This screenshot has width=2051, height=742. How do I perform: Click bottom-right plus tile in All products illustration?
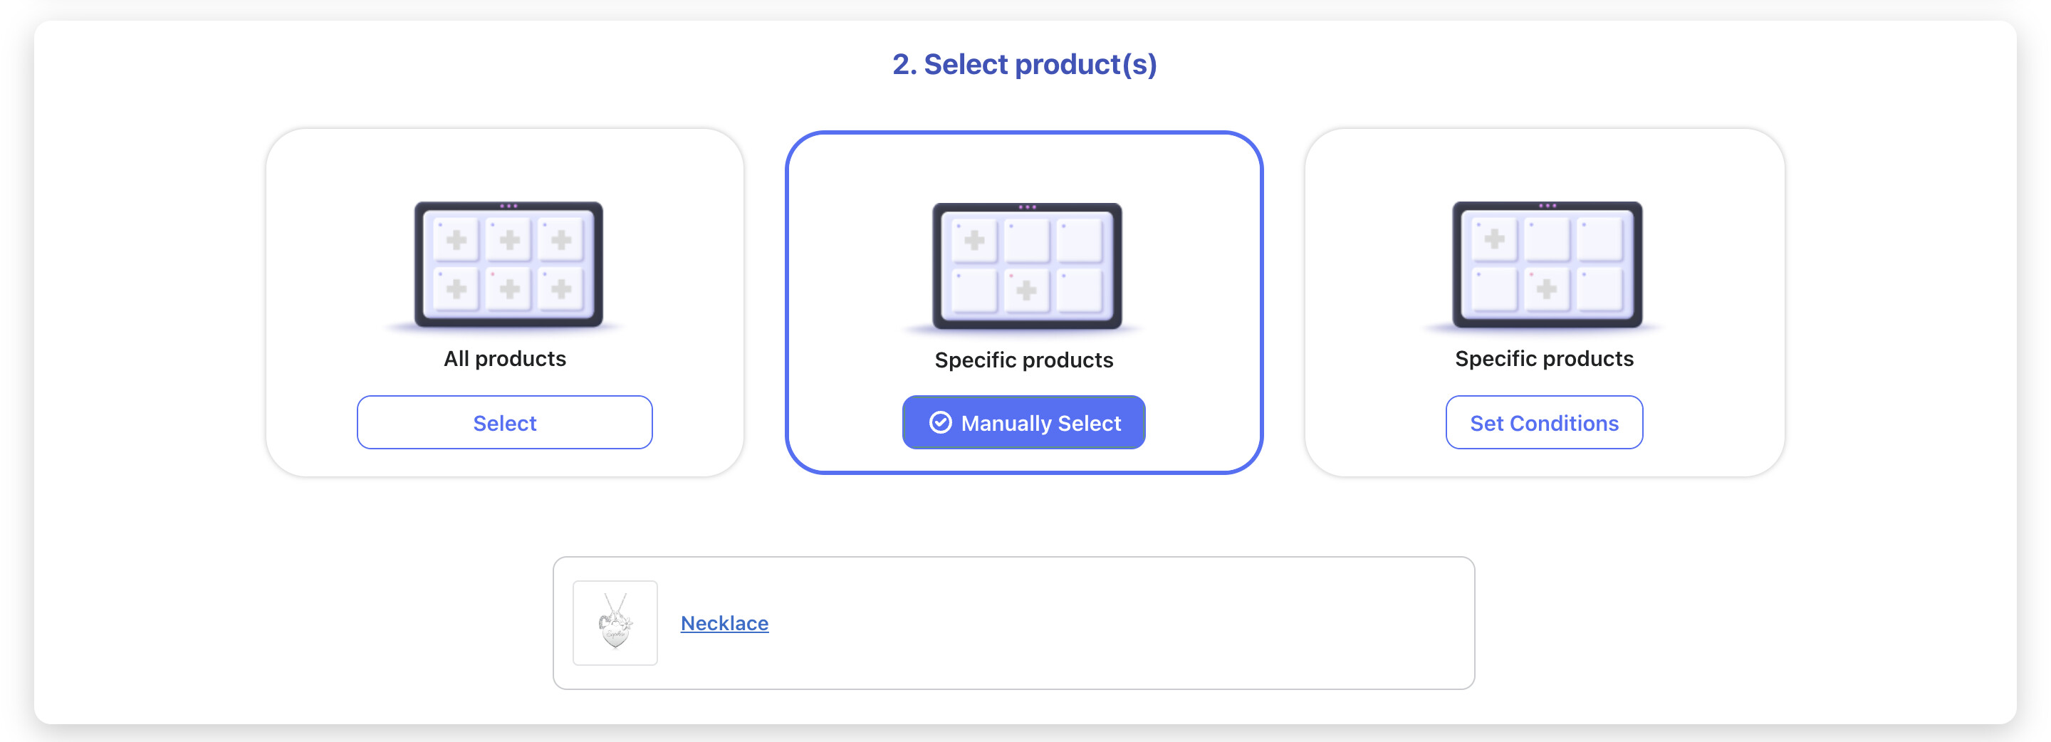[561, 288]
